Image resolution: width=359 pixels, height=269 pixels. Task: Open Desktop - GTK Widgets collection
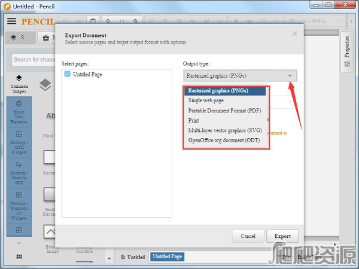click(19, 142)
